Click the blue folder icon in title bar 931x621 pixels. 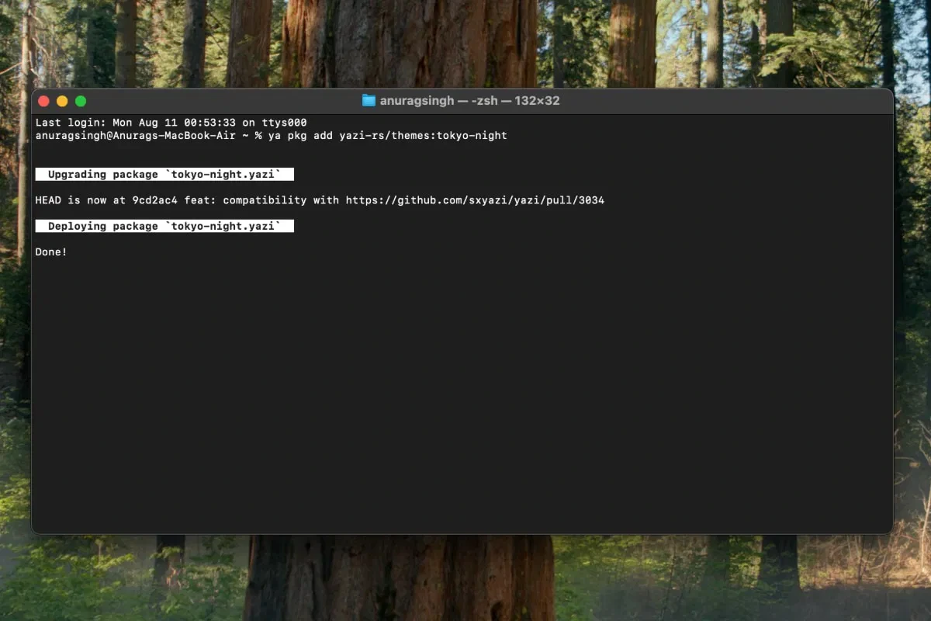point(369,101)
